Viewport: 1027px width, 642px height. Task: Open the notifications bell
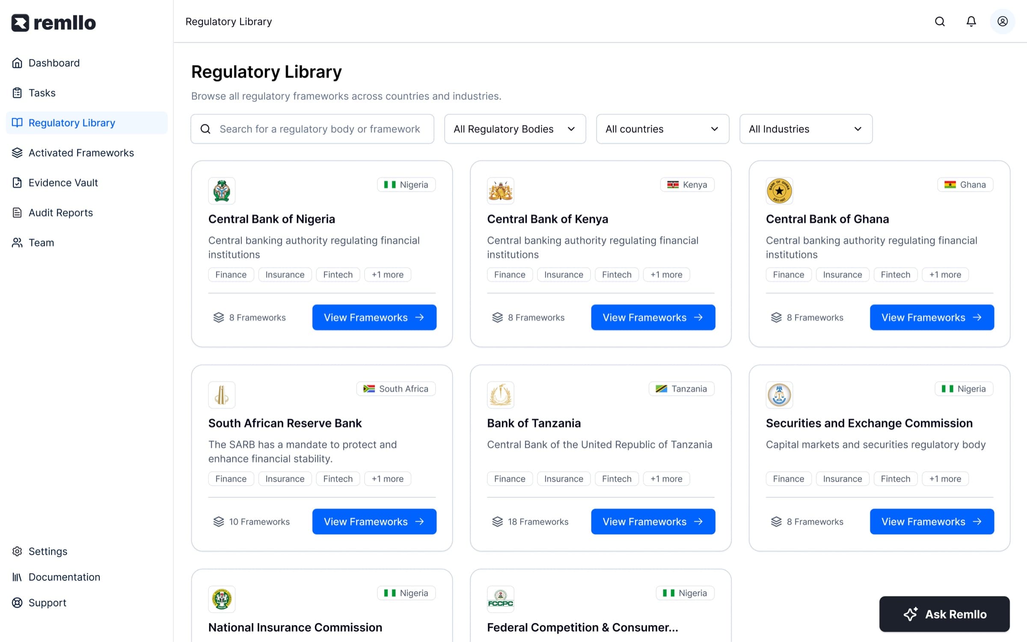971,21
